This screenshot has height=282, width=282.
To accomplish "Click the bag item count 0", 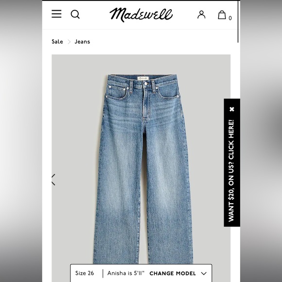I will (x=230, y=18).
